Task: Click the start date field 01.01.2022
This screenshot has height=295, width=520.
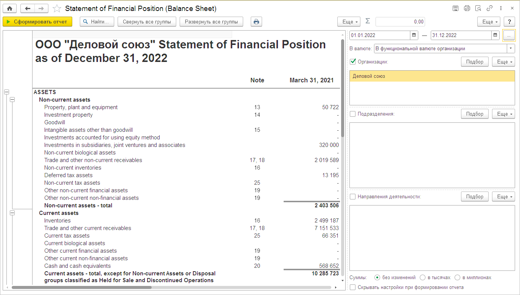Action: click(380, 35)
